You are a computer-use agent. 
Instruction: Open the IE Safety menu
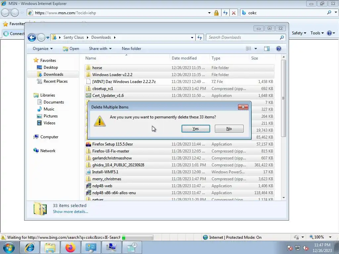[299, 33]
